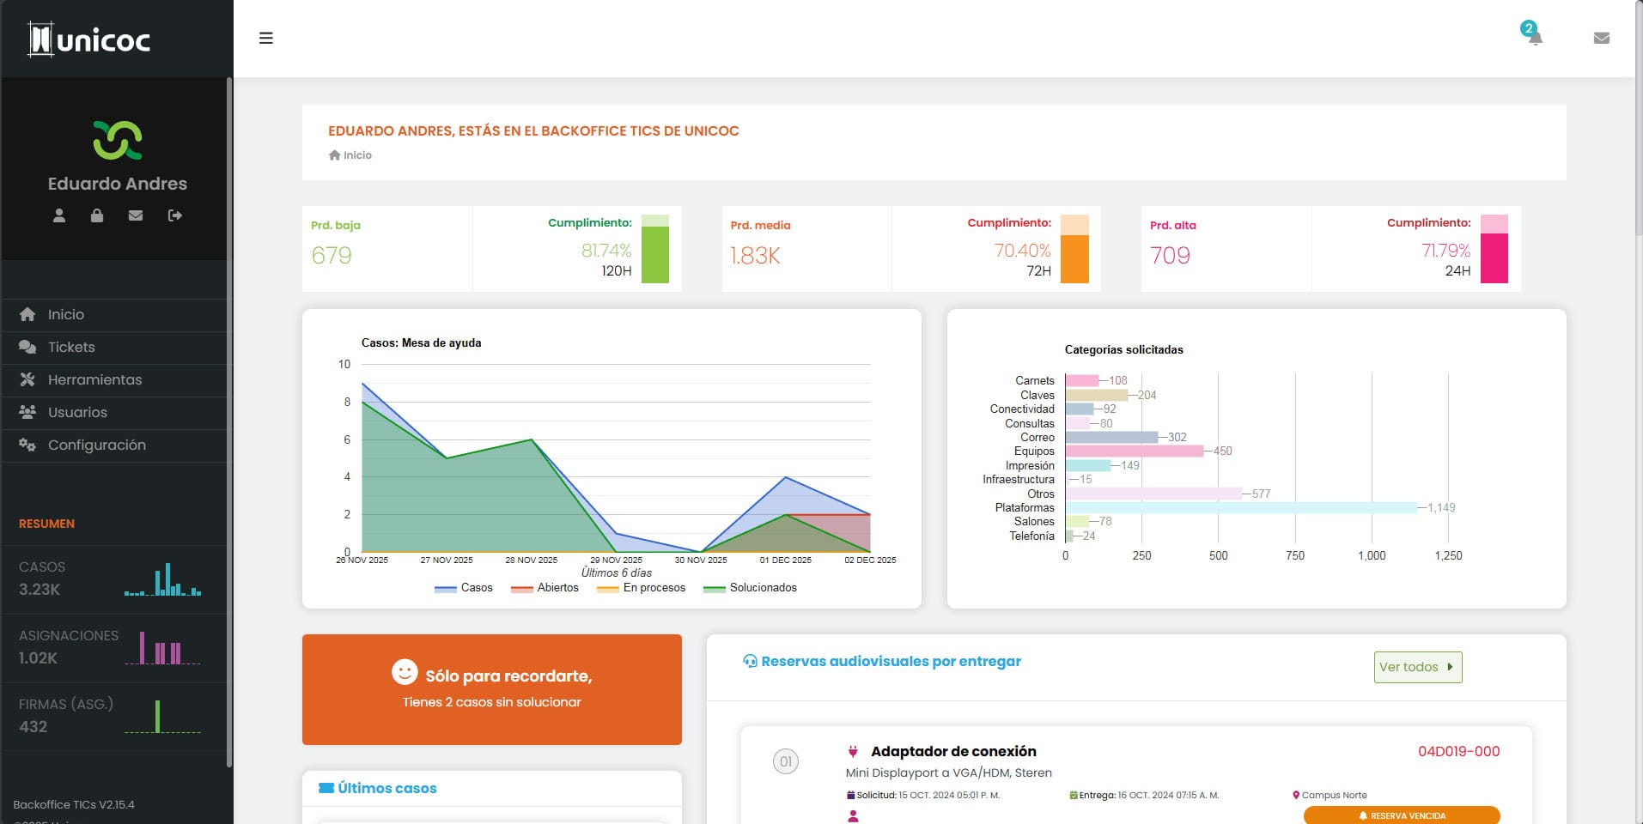Click the padlock password icon
Viewport: 1643px width, 824px height.
(97, 215)
